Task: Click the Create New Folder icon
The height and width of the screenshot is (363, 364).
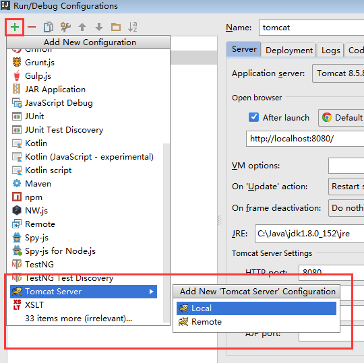Action: (116, 27)
